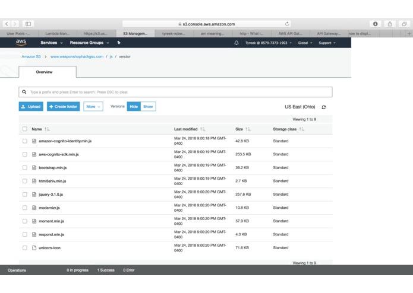Check box for unicorn-icon
The image size is (413, 293).
25,248
